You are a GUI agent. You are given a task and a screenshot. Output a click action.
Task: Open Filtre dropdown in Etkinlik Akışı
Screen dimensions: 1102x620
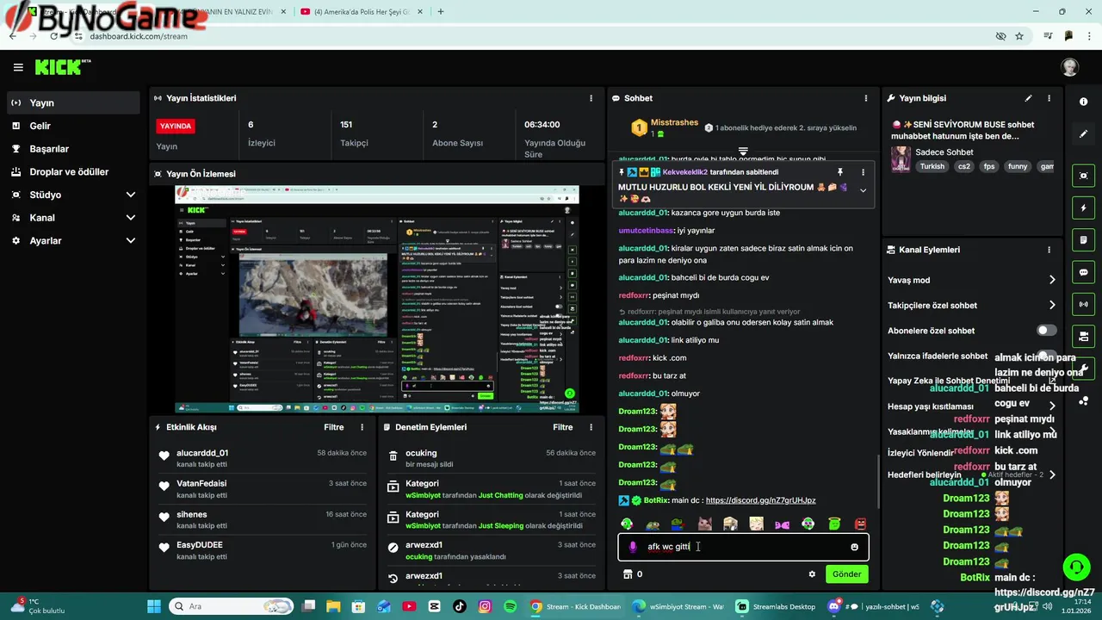[334, 427]
